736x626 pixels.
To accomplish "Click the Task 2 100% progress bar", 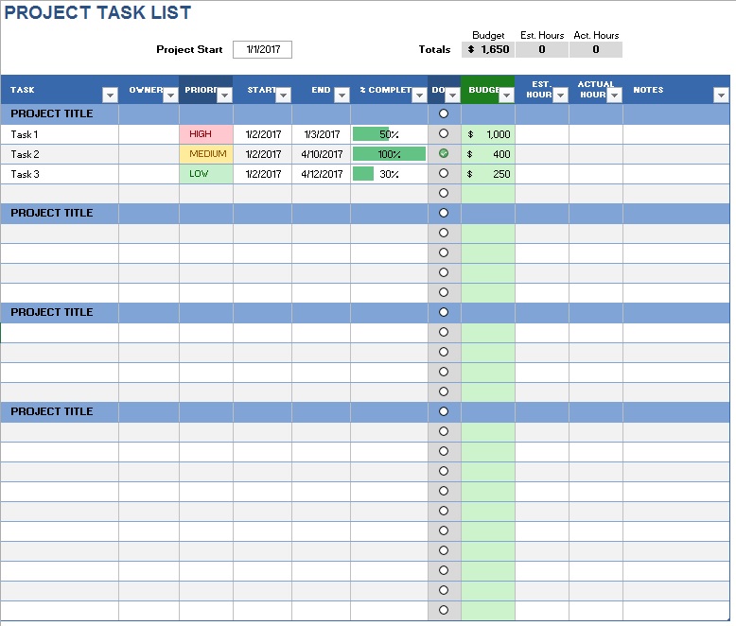I will pos(389,154).
